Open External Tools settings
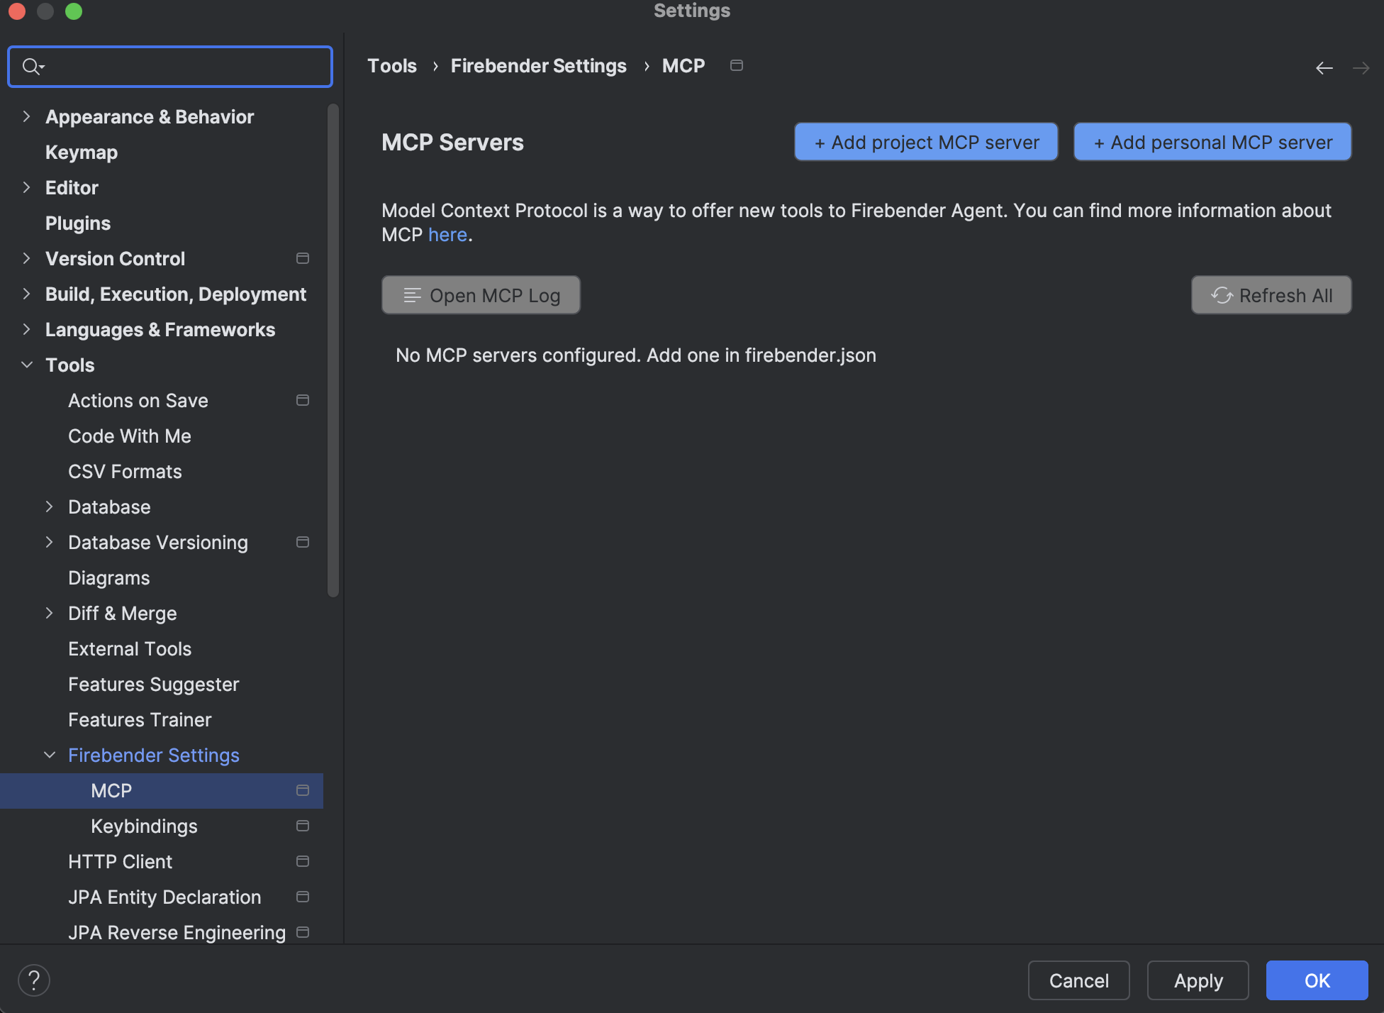 pos(130,649)
